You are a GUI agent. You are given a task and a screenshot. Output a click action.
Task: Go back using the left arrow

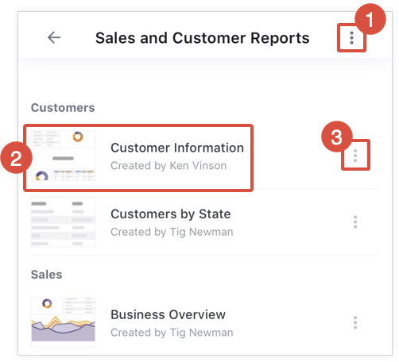coord(54,37)
